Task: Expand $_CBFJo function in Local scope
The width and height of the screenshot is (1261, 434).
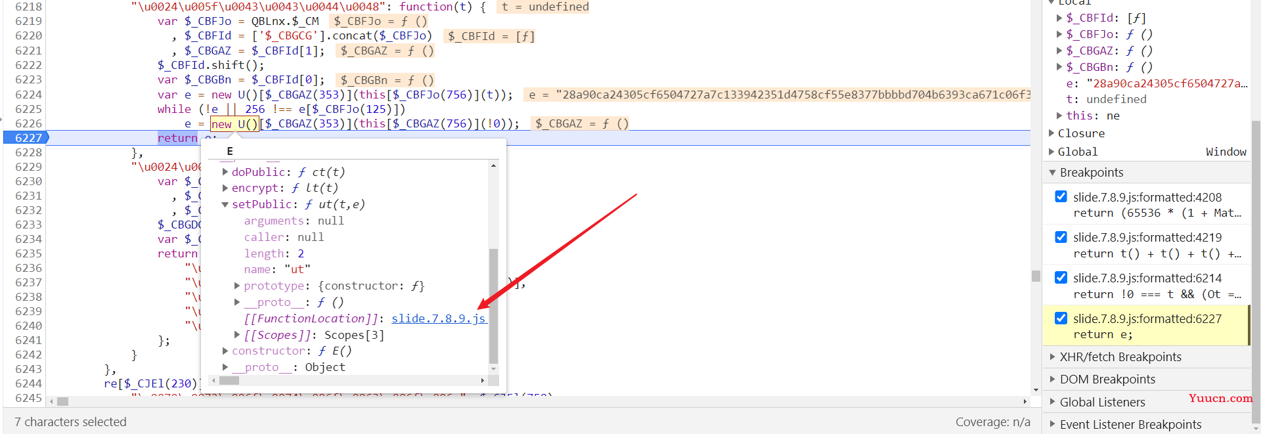Action: pos(1059,34)
